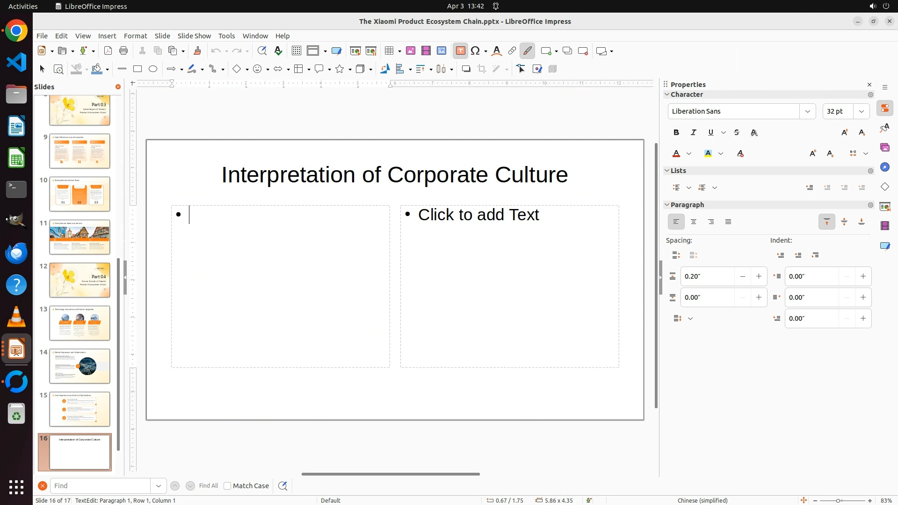The width and height of the screenshot is (898, 505).
Task: Open the font name dropdown
Action: coord(807,111)
